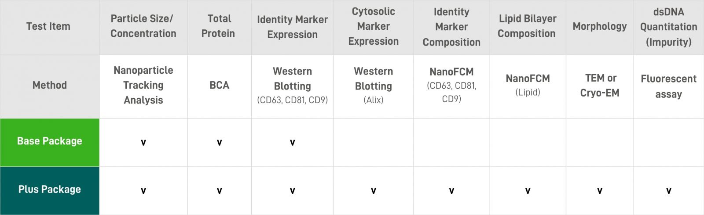Click the TEM or Cryo-EM method cell
The image size is (704, 215).
[x=600, y=86]
